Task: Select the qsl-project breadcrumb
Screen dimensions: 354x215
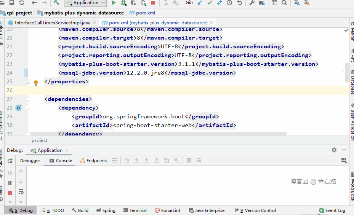Action: [x=19, y=13]
